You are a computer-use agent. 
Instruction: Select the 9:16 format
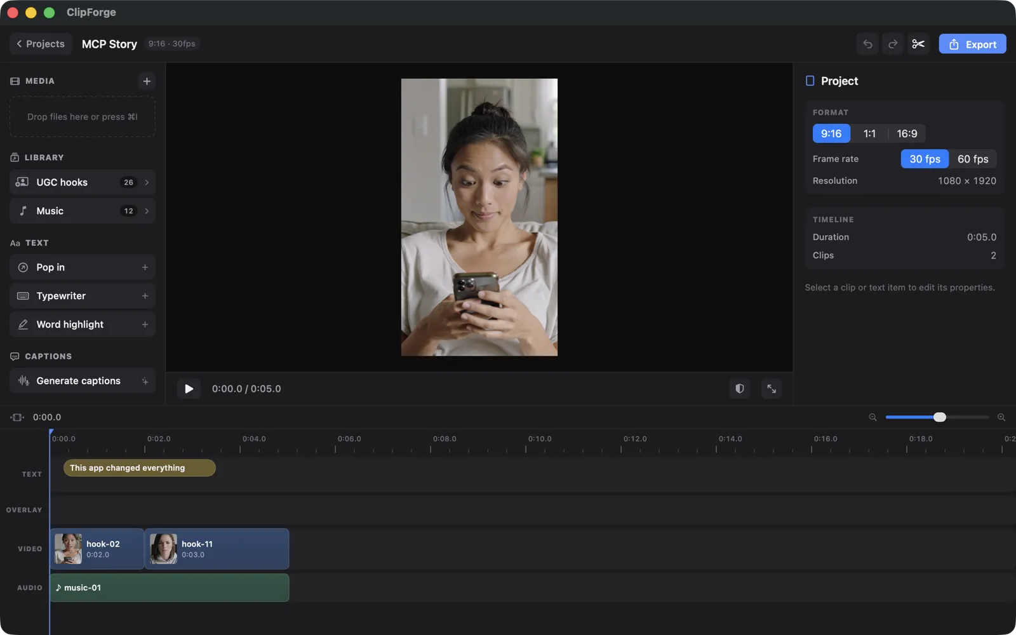831,133
